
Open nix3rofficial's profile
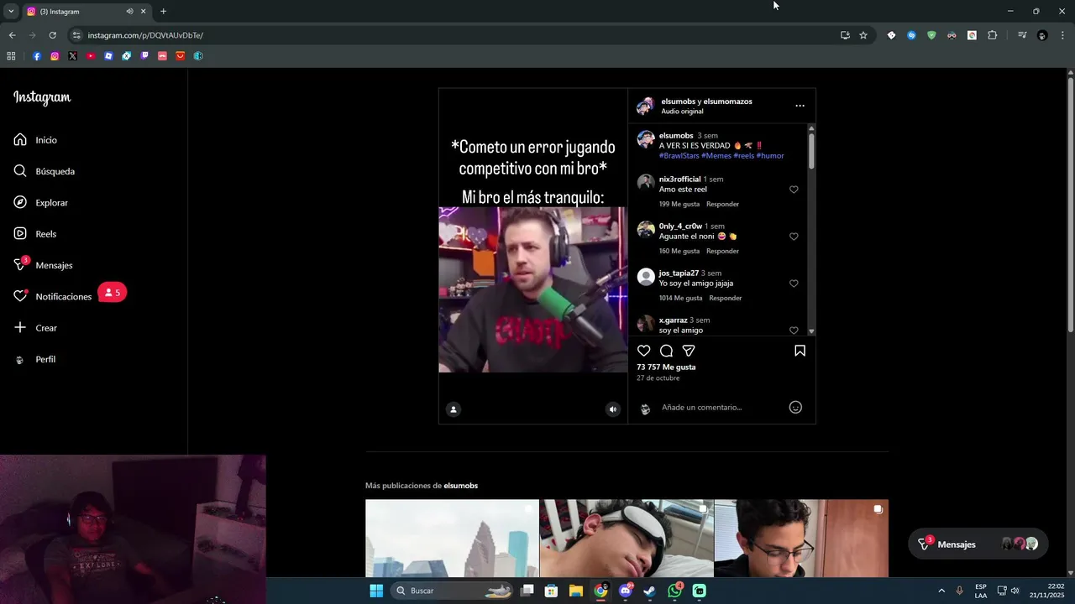[679, 180]
